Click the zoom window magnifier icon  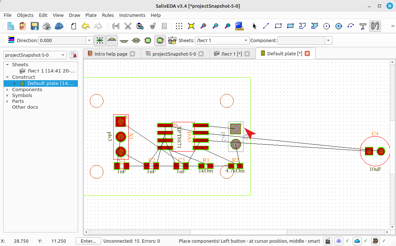(228, 26)
